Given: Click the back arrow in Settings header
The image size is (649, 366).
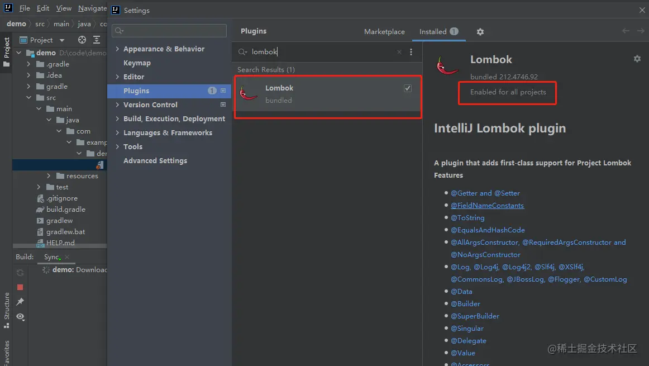Looking at the screenshot, I should click(626, 31).
